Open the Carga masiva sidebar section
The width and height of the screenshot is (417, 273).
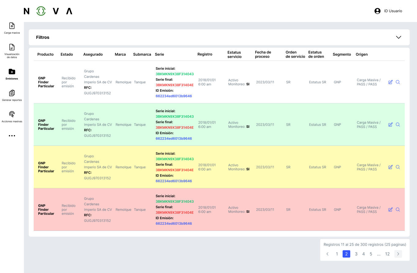click(x=12, y=28)
